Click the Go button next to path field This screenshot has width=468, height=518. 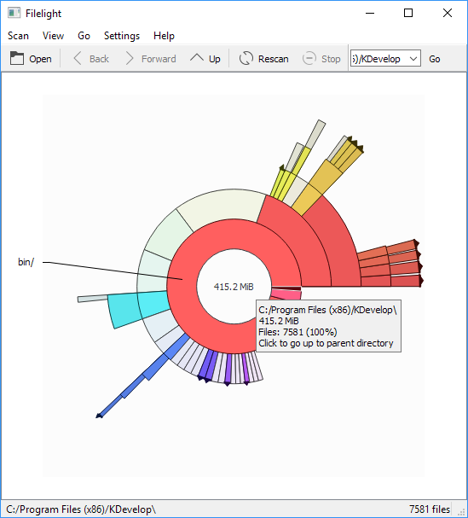pyautogui.click(x=435, y=59)
